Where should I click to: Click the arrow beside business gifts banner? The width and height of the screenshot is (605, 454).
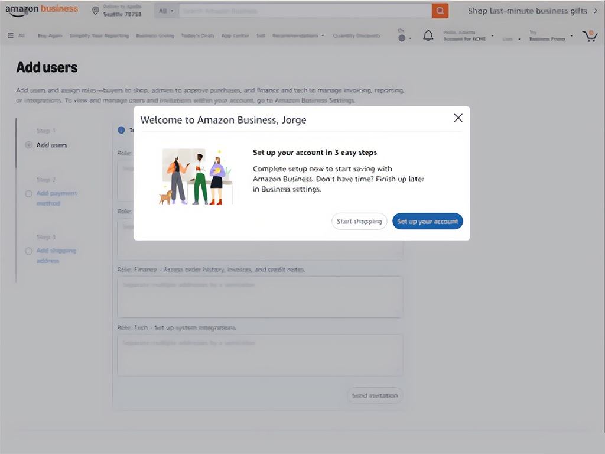(x=596, y=11)
